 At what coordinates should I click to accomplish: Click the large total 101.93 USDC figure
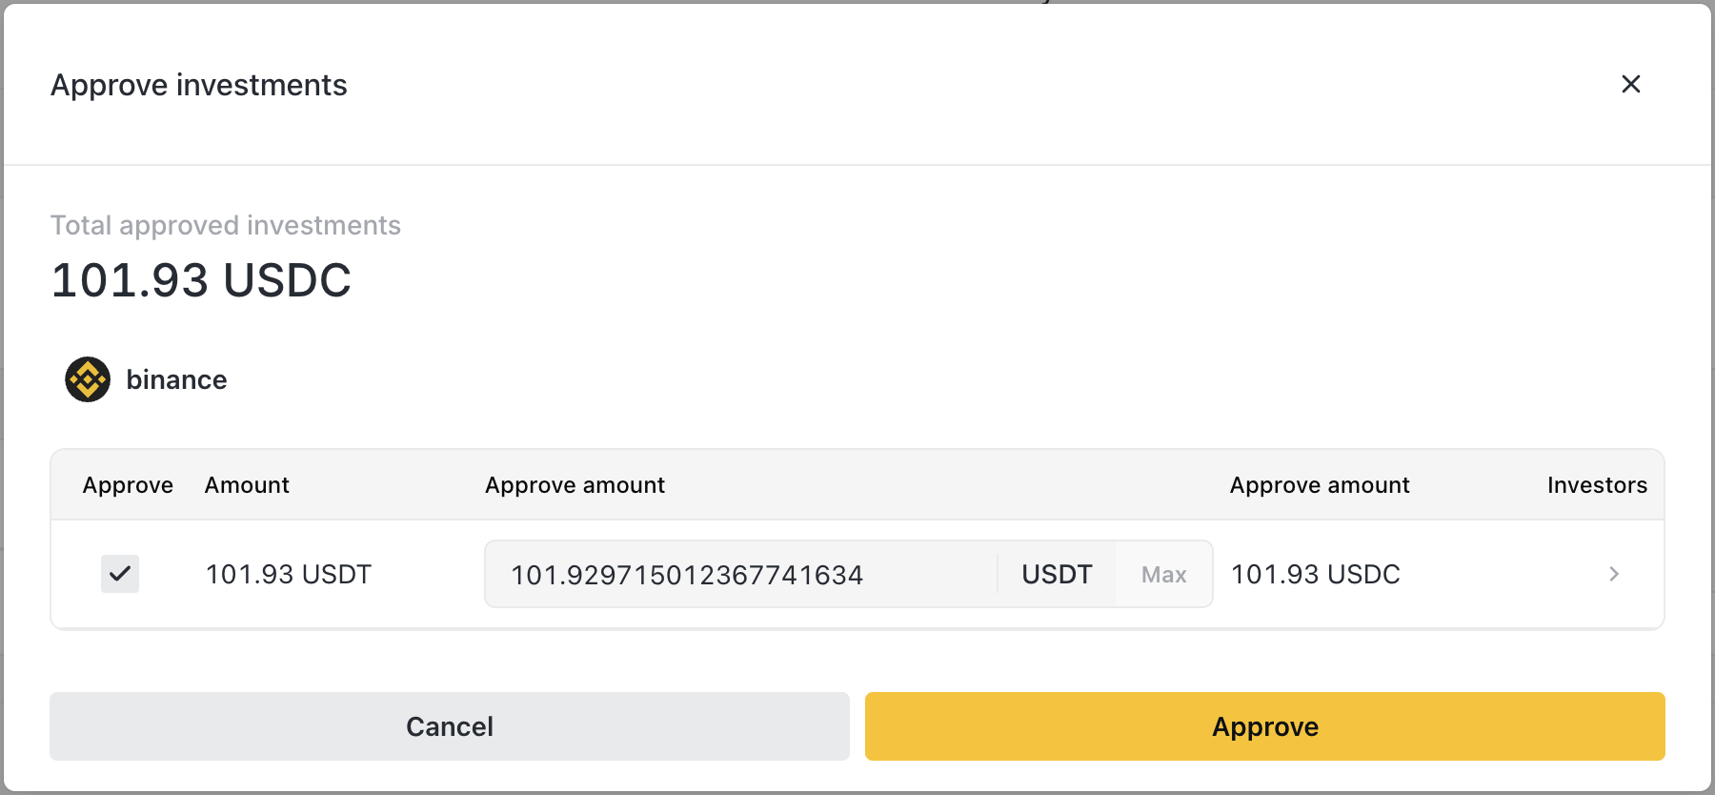[201, 280]
